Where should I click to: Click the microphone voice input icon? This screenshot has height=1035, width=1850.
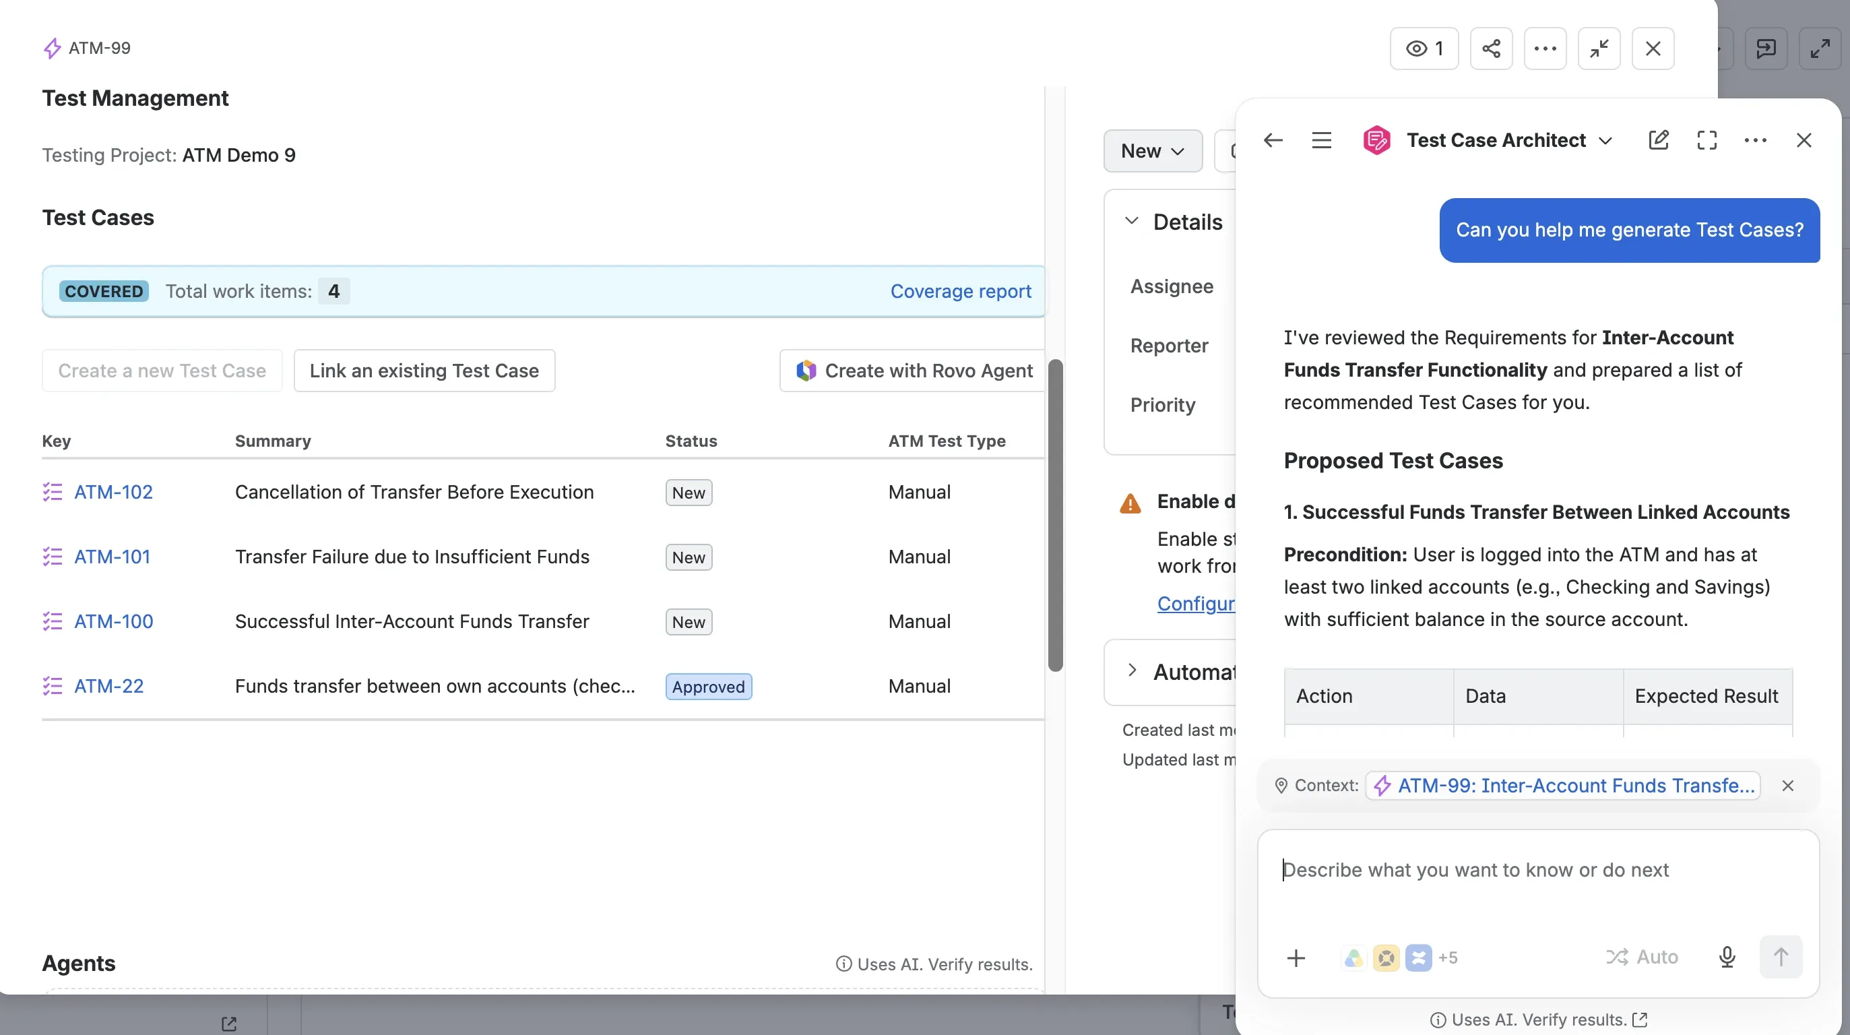click(x=1727, y=957)
